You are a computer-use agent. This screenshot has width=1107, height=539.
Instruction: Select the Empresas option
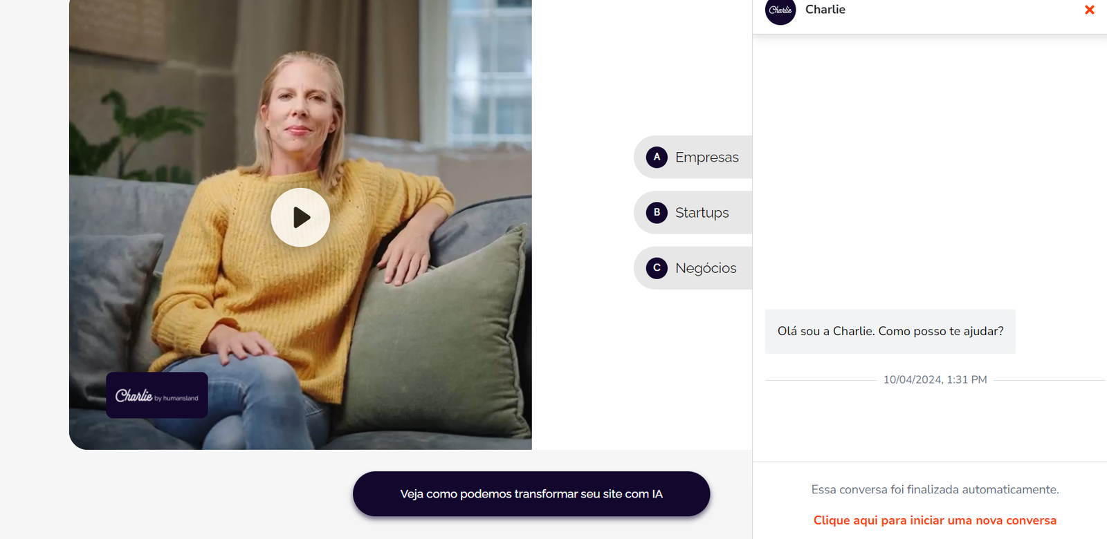pos(693,157)
